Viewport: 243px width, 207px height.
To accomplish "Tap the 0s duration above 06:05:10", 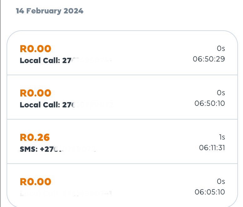I will pyautogui.click(x=221, y=181).
